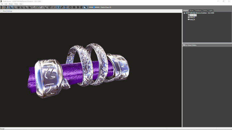Hide the mesh ending in _02
The width and height of the screenshot is (232, 130).
[189, 19]
